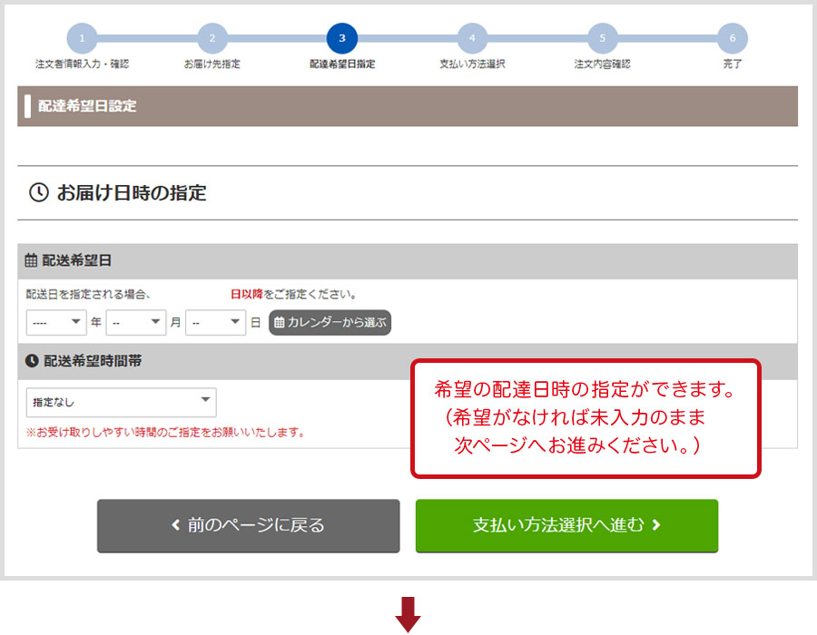Image resolution: width=817 pixels, height=635 pixels.
Task: Click clock icon next to 配送希望時間帯 header
Action: pos(32,360)
